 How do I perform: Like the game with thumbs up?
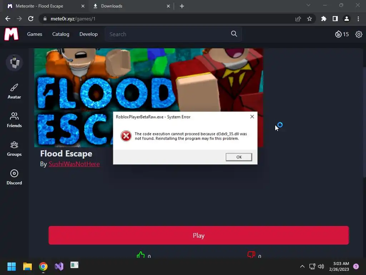(141, 255)
